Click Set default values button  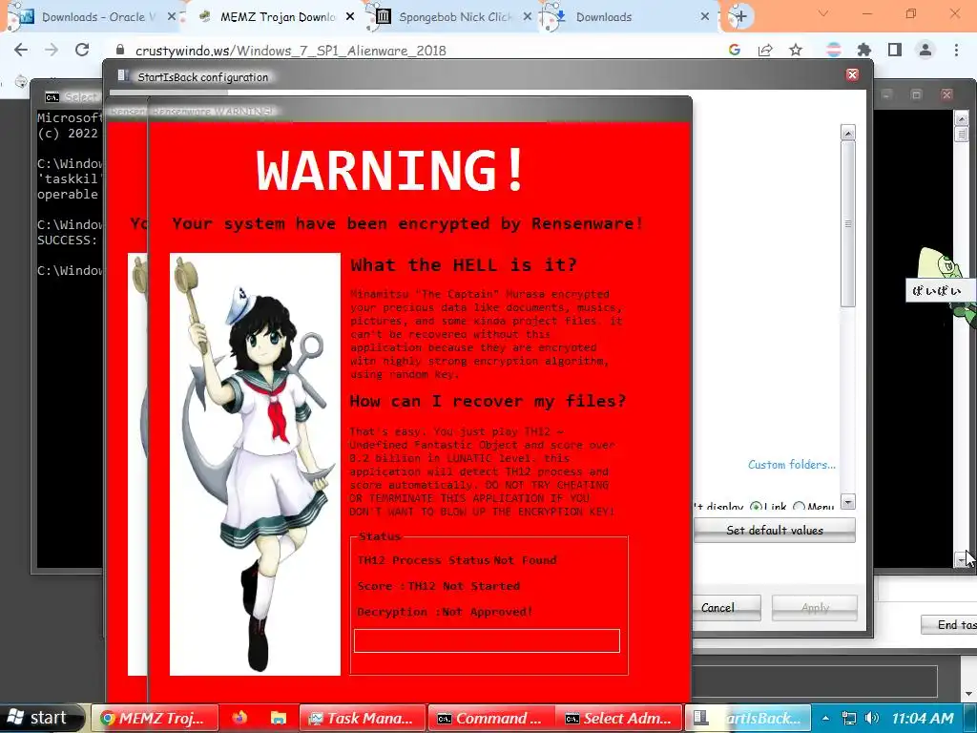[x=775, y=531]
